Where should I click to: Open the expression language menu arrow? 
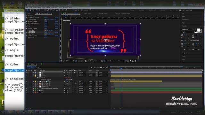(72, 80)
